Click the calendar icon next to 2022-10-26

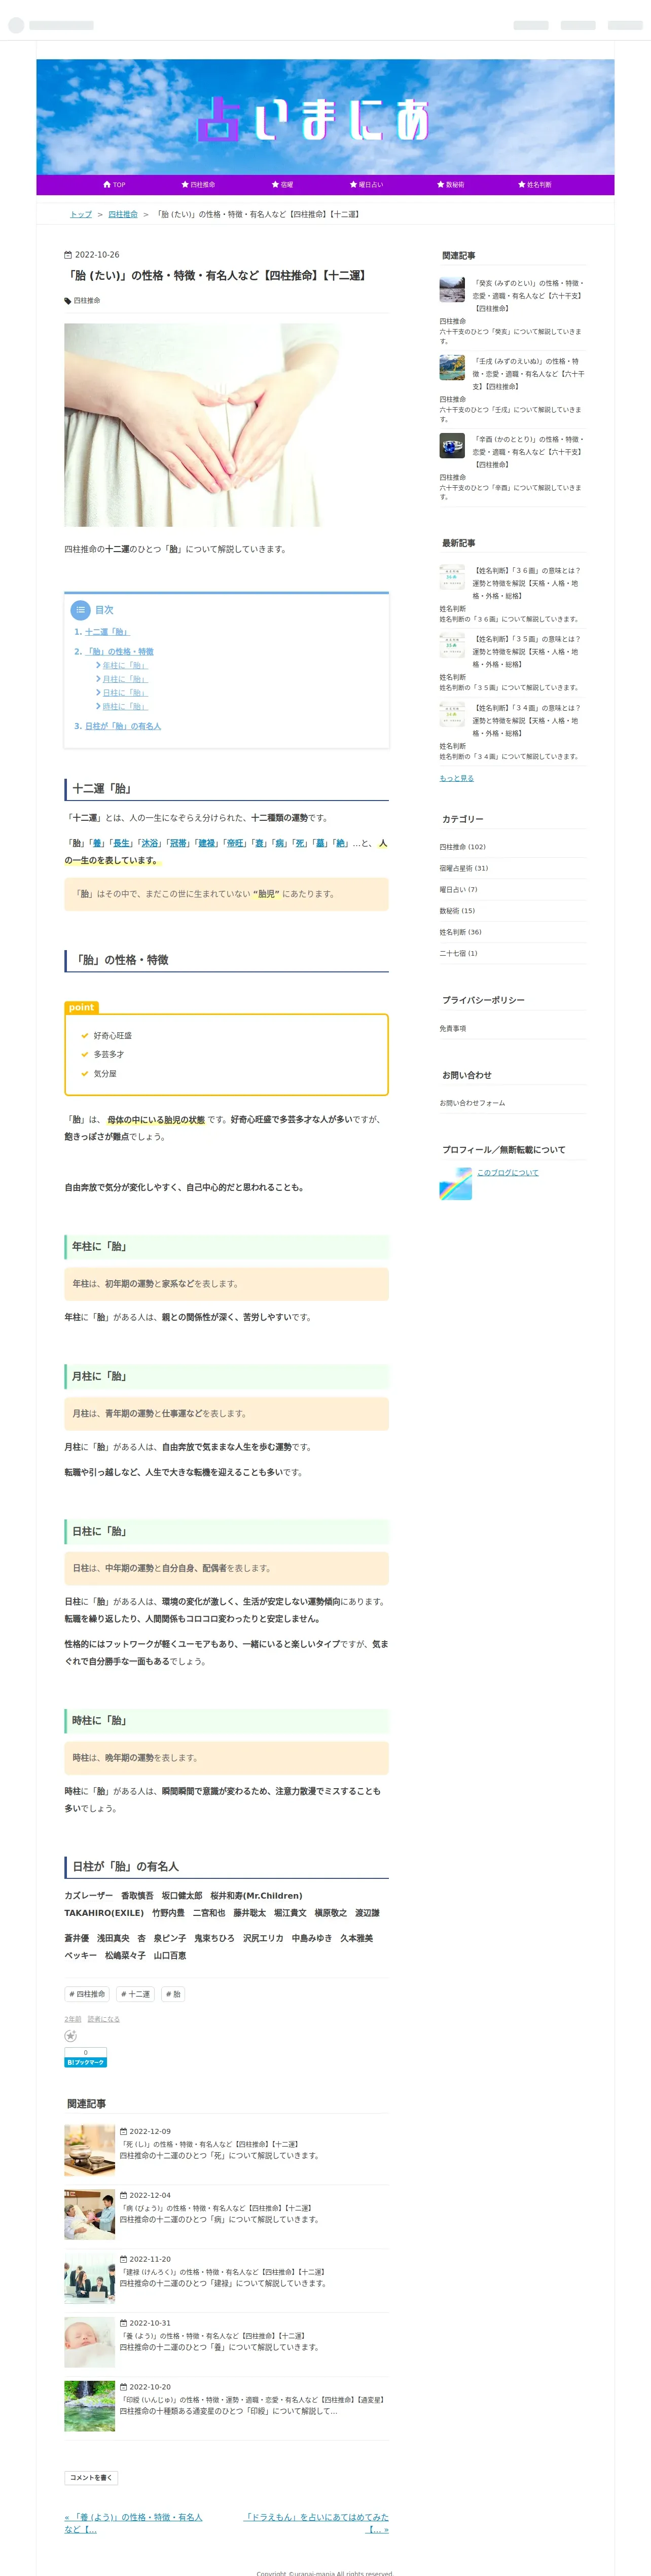[x=68, y=255]
